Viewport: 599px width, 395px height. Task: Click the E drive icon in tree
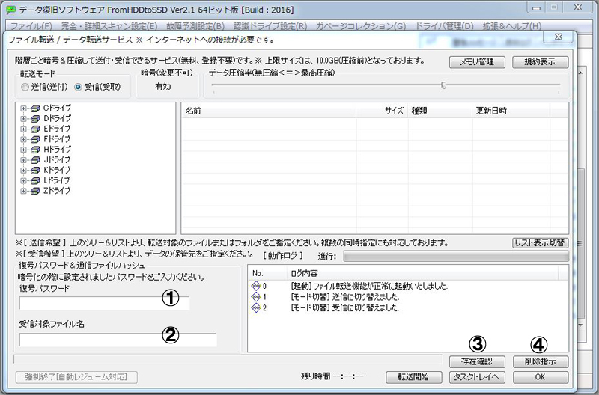tap(35, 129)
